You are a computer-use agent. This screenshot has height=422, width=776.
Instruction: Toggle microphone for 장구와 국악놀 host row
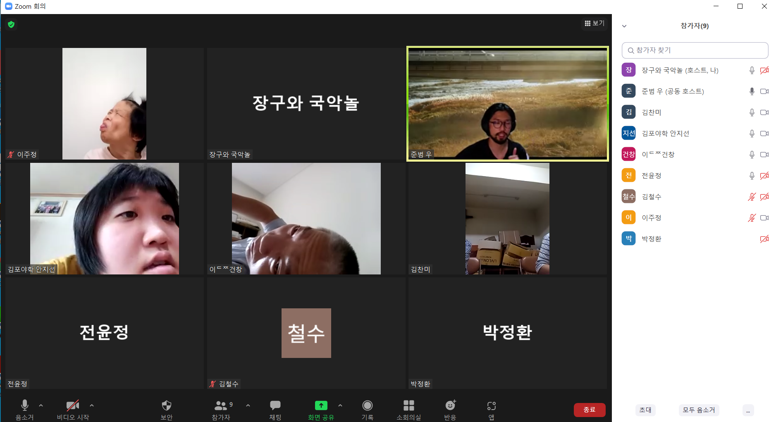tap(752, 70)
